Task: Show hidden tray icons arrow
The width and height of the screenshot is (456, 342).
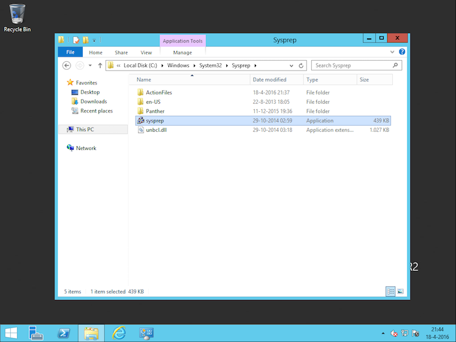Action: point(383,333)
